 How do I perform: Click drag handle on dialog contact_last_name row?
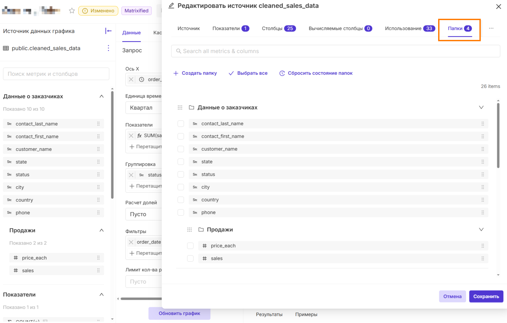[x=483, y=124]
